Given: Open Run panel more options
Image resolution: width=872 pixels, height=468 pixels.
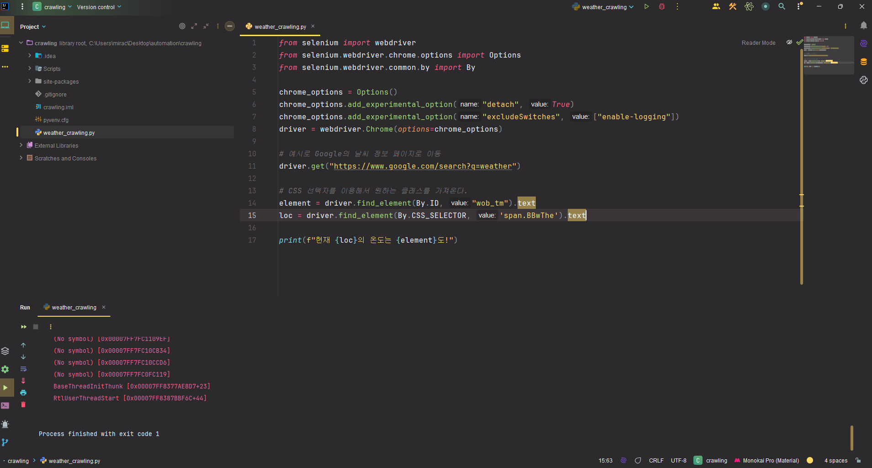Looking at the screenshot, I should click(51, 327).
